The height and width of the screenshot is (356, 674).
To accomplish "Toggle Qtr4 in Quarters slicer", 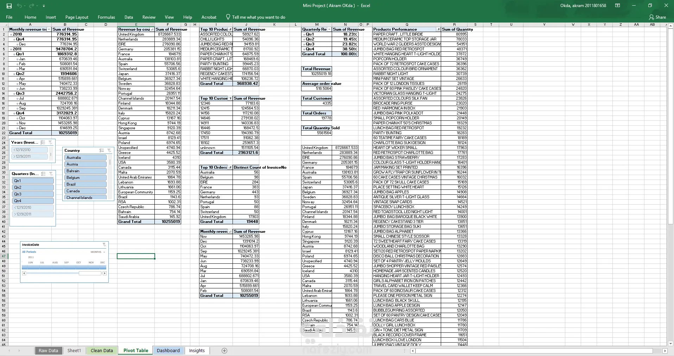I will 33,201.
